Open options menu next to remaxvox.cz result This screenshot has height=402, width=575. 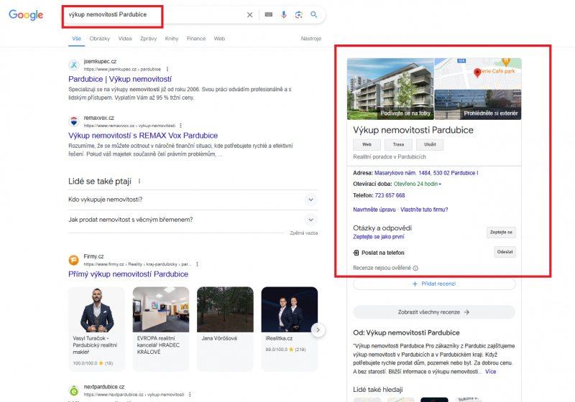pyautogui.click(x=180, y=126)
